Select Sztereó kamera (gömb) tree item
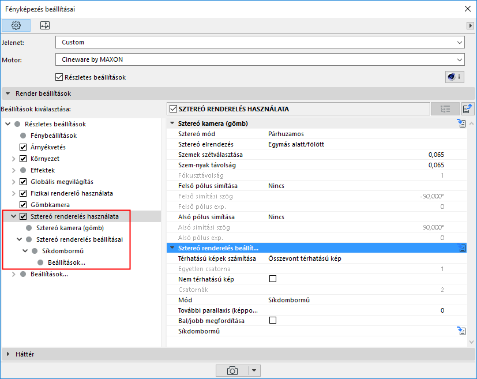The width and height of the screenshot is (477, 379). (70, 228)
